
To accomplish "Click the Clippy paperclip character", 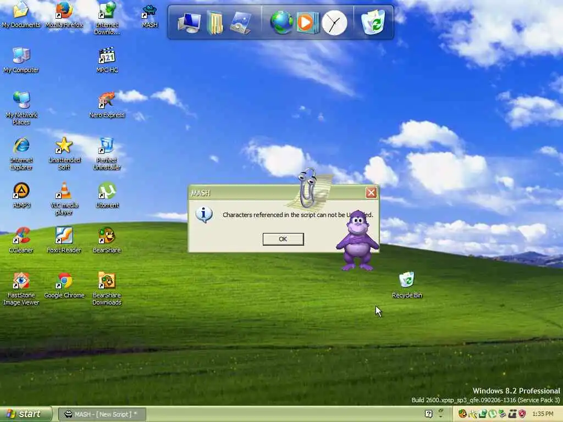I will (307, 188).
